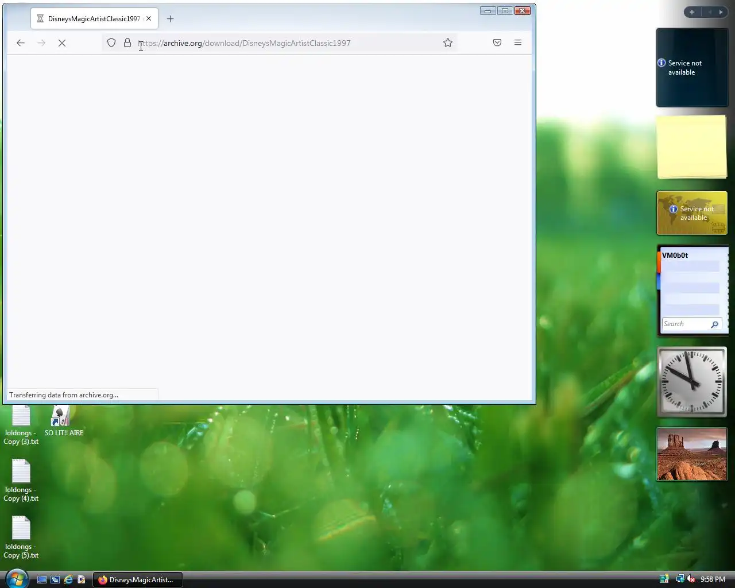Select loldongs - Copy (4).txt desktop file

(x=21, y=481)
